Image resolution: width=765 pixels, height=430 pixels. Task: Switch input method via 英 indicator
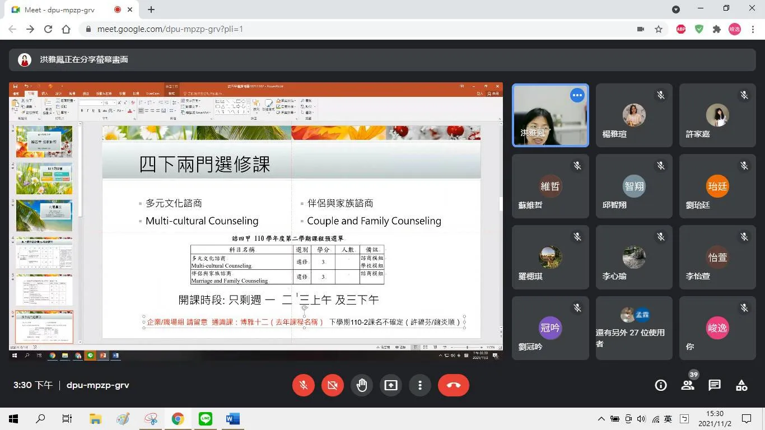(668, 419)
